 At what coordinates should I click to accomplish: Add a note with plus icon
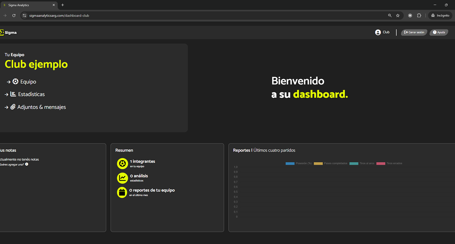tap(27, 164)
